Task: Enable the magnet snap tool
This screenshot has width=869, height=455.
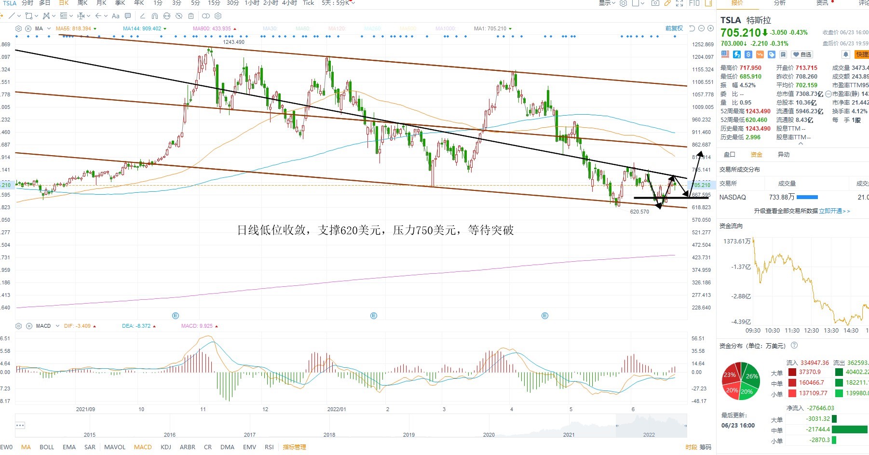Action: coord(155,16)
